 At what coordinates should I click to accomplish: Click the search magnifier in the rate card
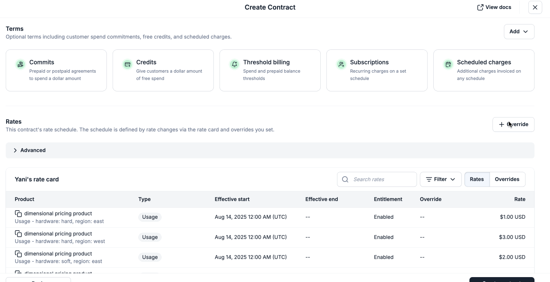345,179
